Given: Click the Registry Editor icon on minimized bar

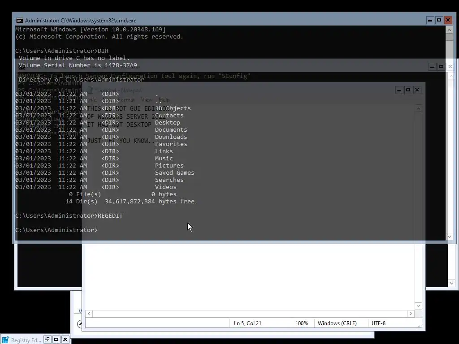Looking at the screenshot, I should (x=5, y=340).
